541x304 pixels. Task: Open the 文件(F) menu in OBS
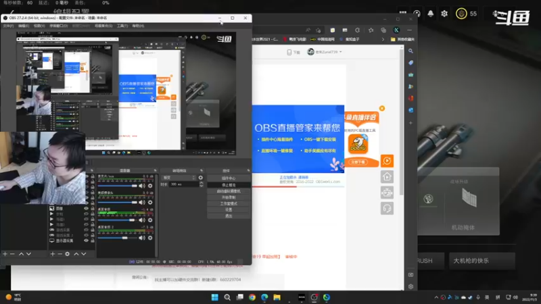(8, 26)
